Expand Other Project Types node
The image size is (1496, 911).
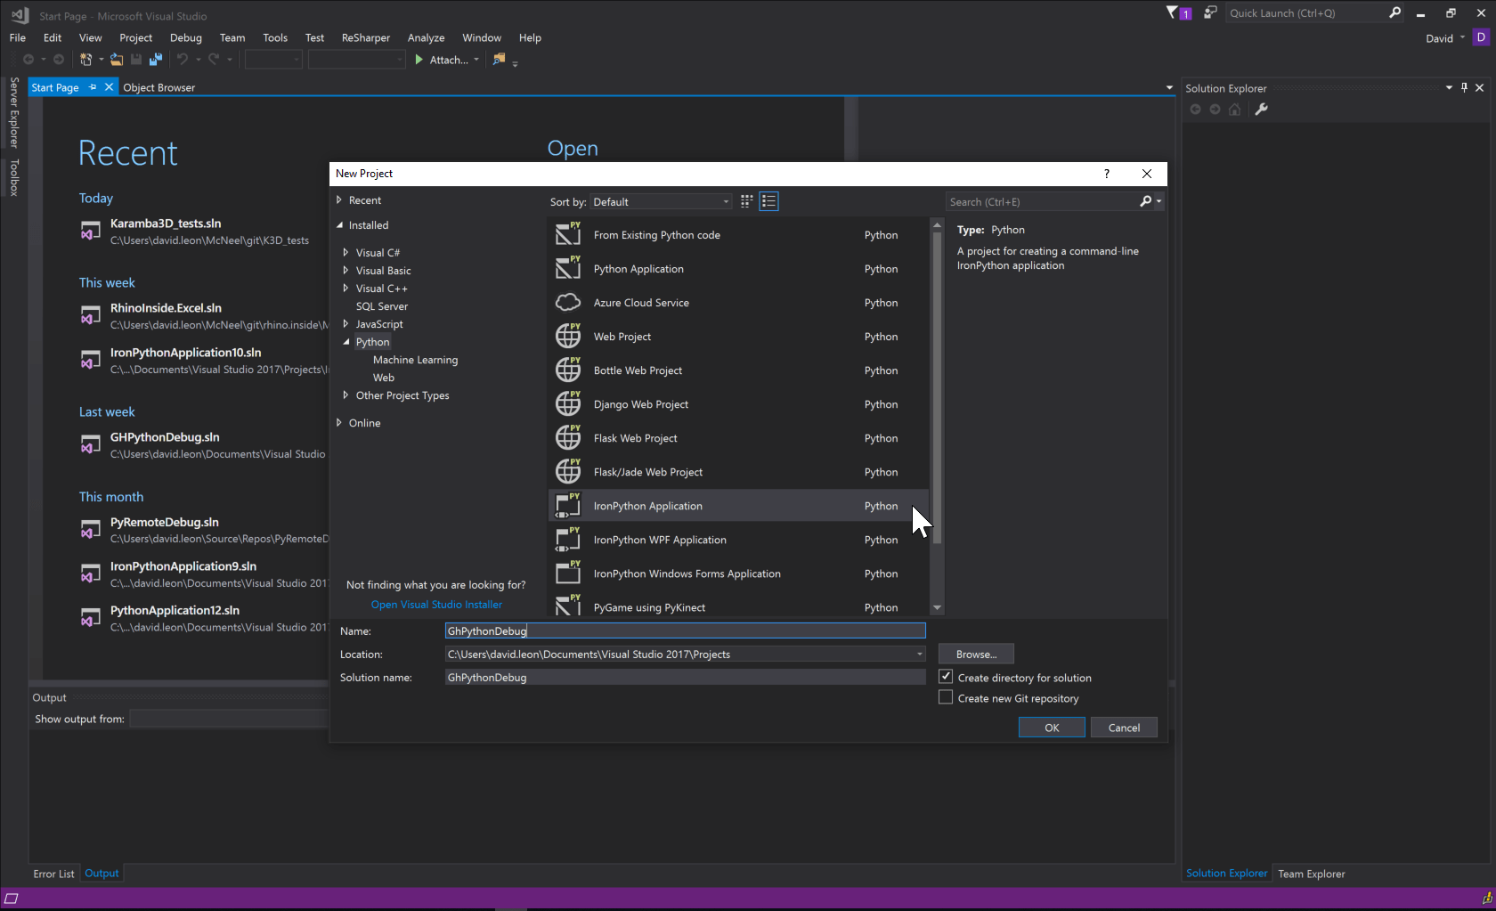coord(346,394)
